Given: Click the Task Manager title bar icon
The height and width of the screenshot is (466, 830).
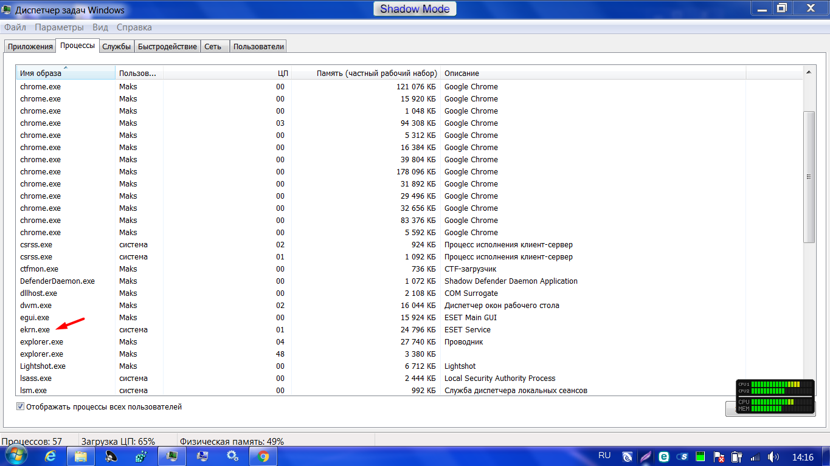Looking at the screenshot, I should coord(7,10).
